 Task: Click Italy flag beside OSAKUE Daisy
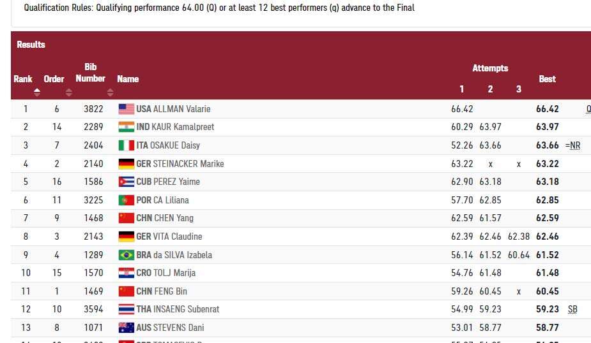[x=127, y=145]
